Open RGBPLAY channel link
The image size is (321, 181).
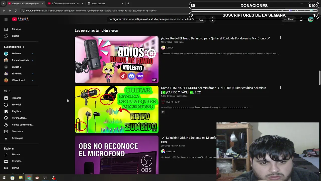171,151
